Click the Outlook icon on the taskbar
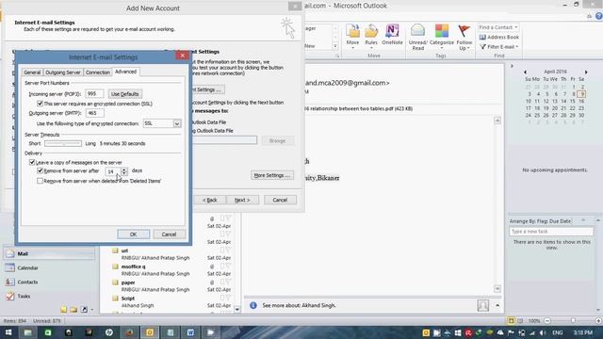The width and height of the screenshot is (603, 339). click(150, 332)
